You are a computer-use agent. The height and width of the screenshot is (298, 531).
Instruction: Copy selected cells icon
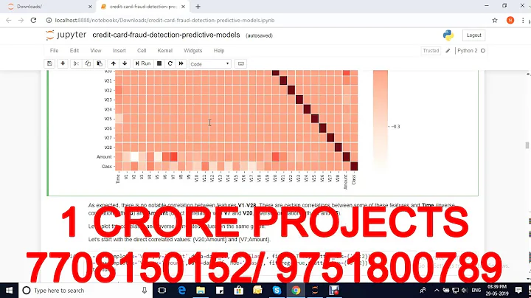click(x=88, y=63)
